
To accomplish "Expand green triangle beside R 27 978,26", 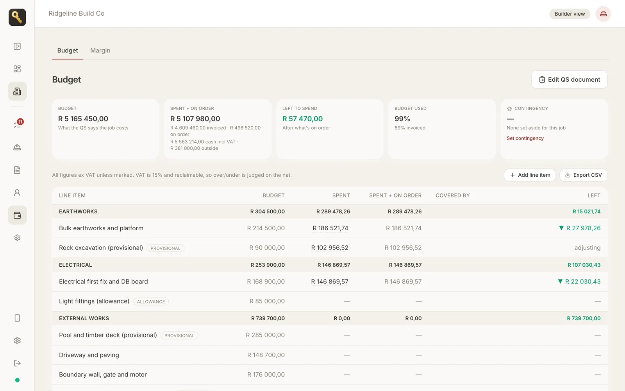I will pyautogui.click(x=561, y=228).
